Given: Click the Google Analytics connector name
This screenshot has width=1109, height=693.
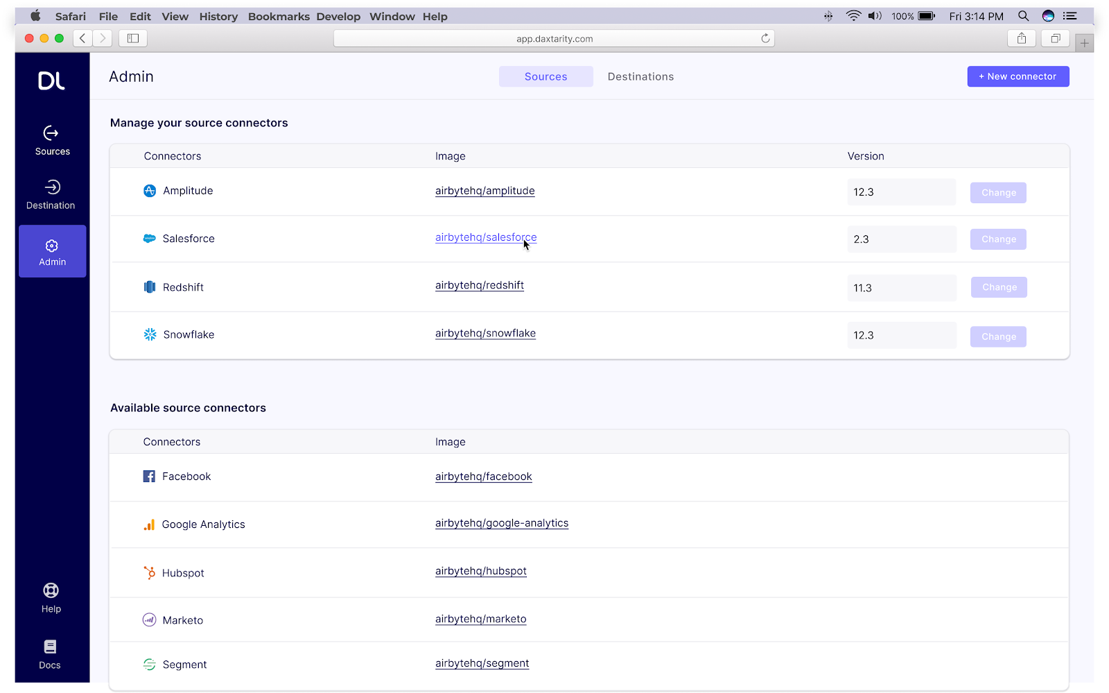Looking at the screenshot, I should [x=204, y=524].
